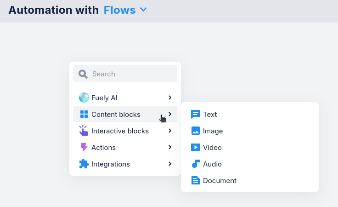This screenshot has width=338, height=207.
Task: Click the search magnifier icon
Action: click(83, 74)
